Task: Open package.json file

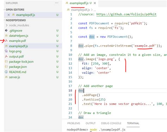Action: click(x=18, y=67)
